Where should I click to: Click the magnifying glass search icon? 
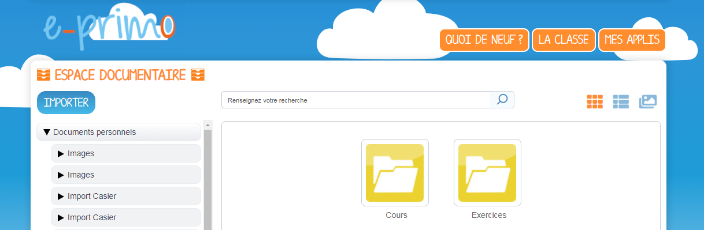click(x=502, y=100)
